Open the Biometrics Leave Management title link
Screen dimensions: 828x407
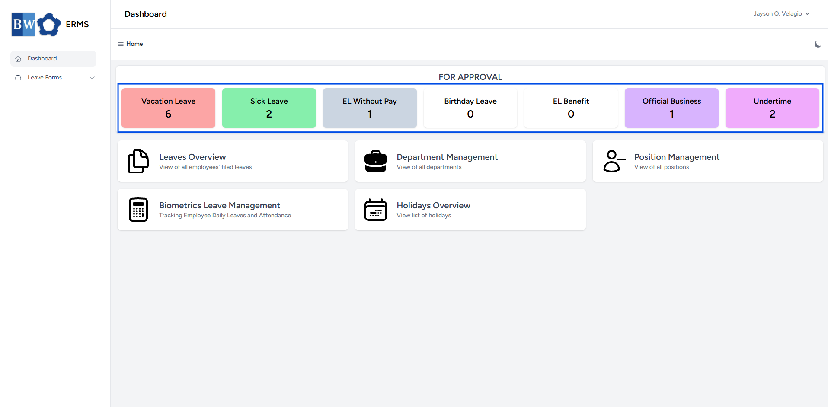pos(220,206)
